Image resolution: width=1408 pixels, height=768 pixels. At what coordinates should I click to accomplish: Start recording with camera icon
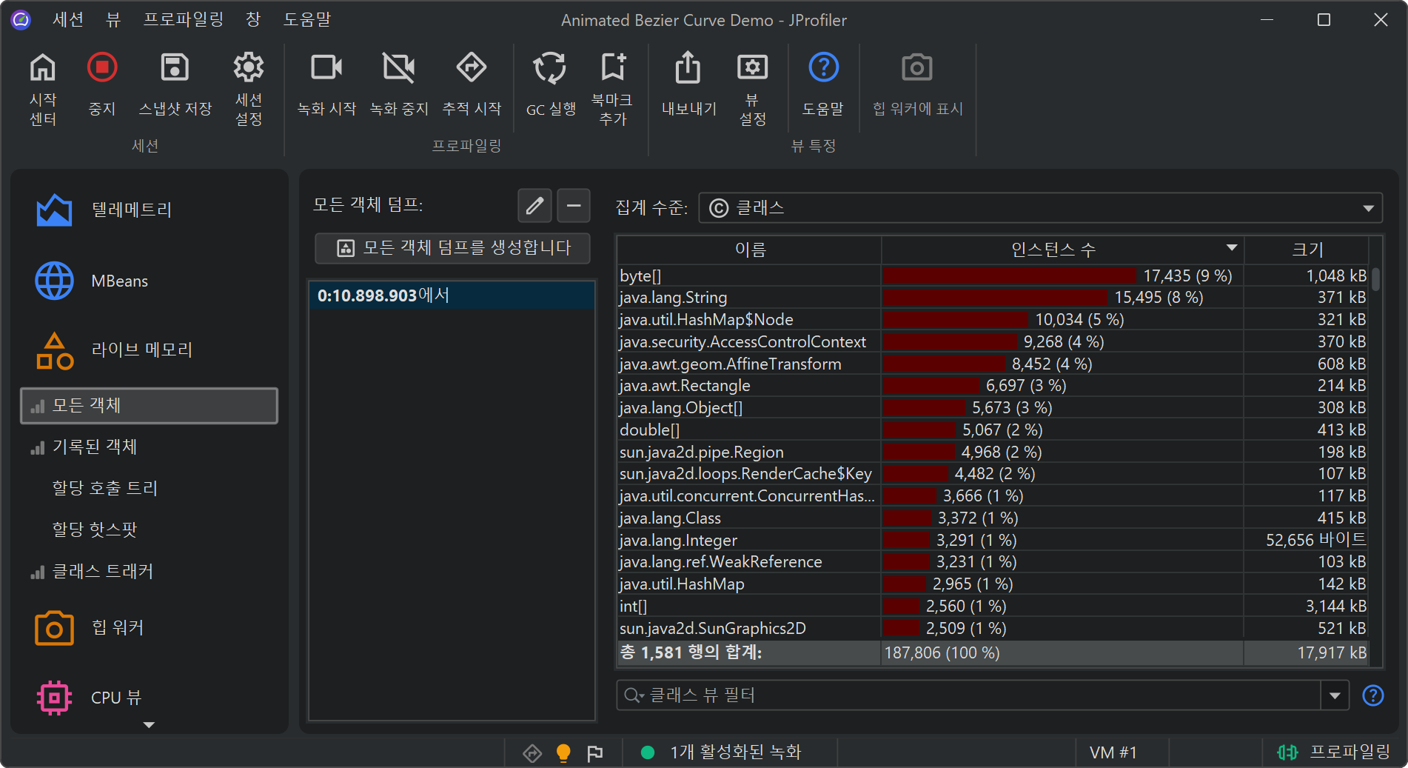[326, 68]
